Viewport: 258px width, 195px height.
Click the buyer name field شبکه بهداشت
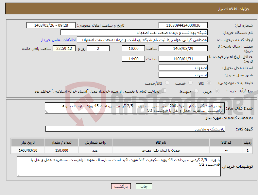pos(134,33)
